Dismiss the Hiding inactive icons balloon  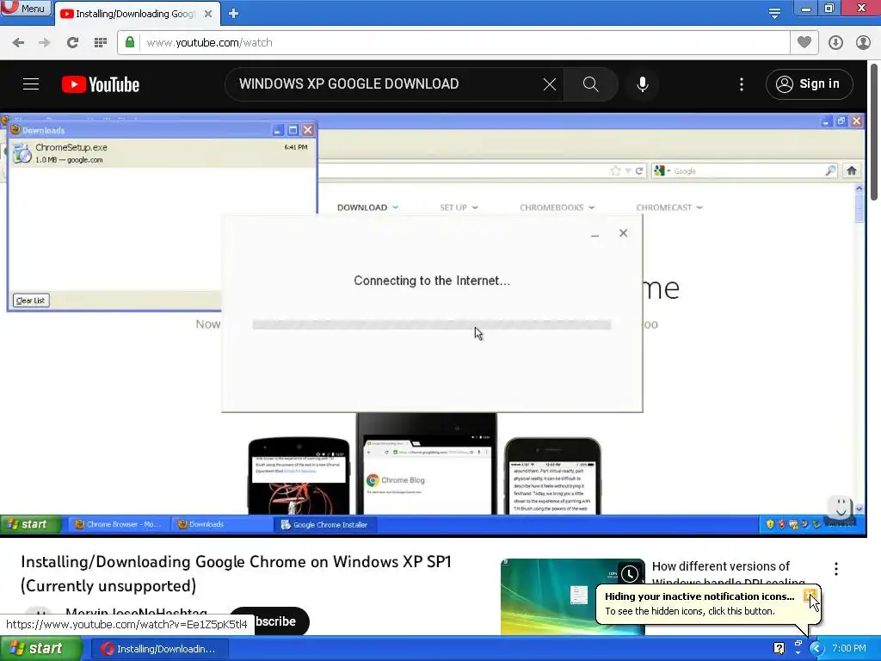[x=810, y=596]
